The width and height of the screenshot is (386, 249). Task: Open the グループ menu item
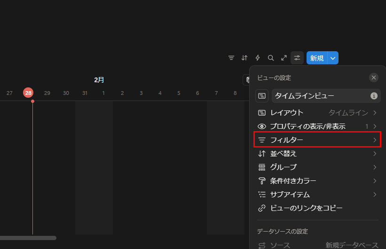tap(283, 167)
